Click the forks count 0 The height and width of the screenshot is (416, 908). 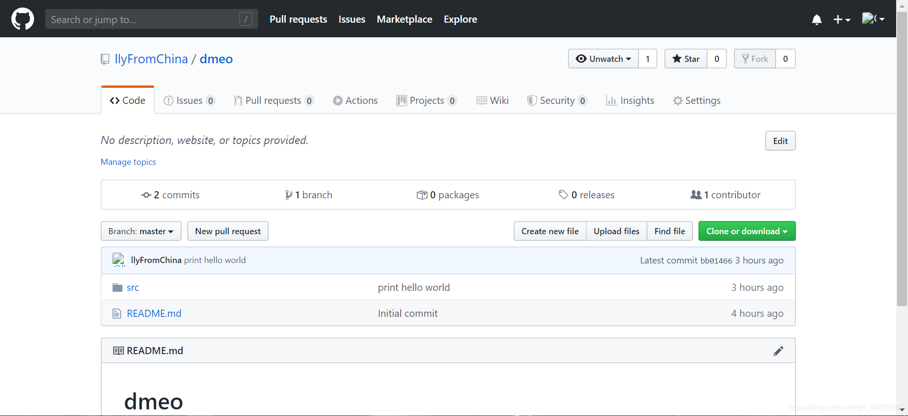point(786,59)
